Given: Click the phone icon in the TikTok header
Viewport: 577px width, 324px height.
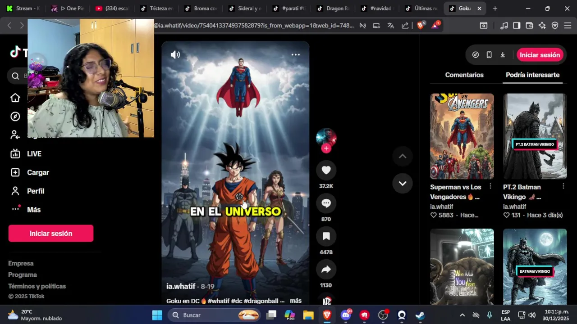Looking at the screenshot, I should coord(489,55).
